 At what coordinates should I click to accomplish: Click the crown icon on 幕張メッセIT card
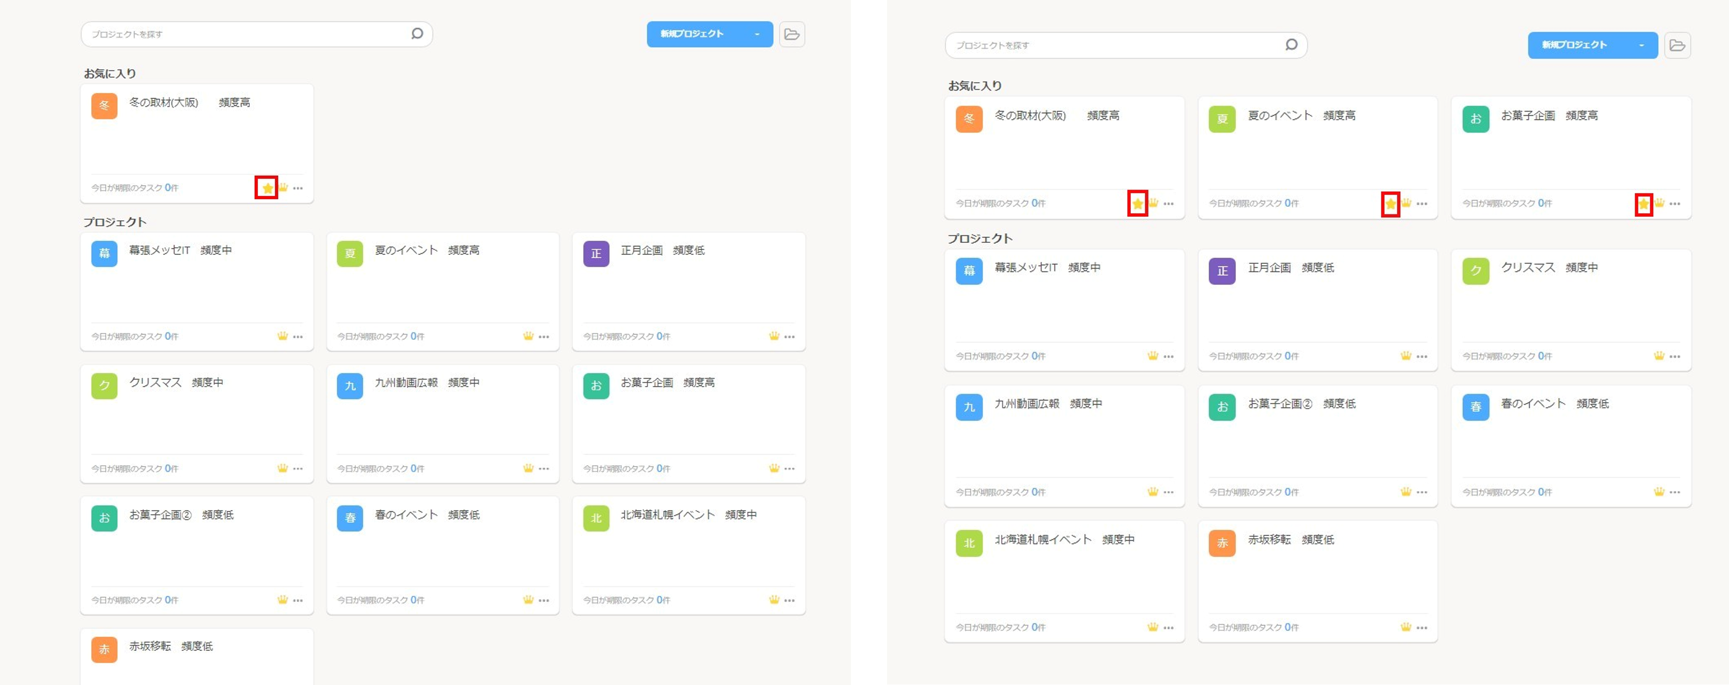pos(282,336)
